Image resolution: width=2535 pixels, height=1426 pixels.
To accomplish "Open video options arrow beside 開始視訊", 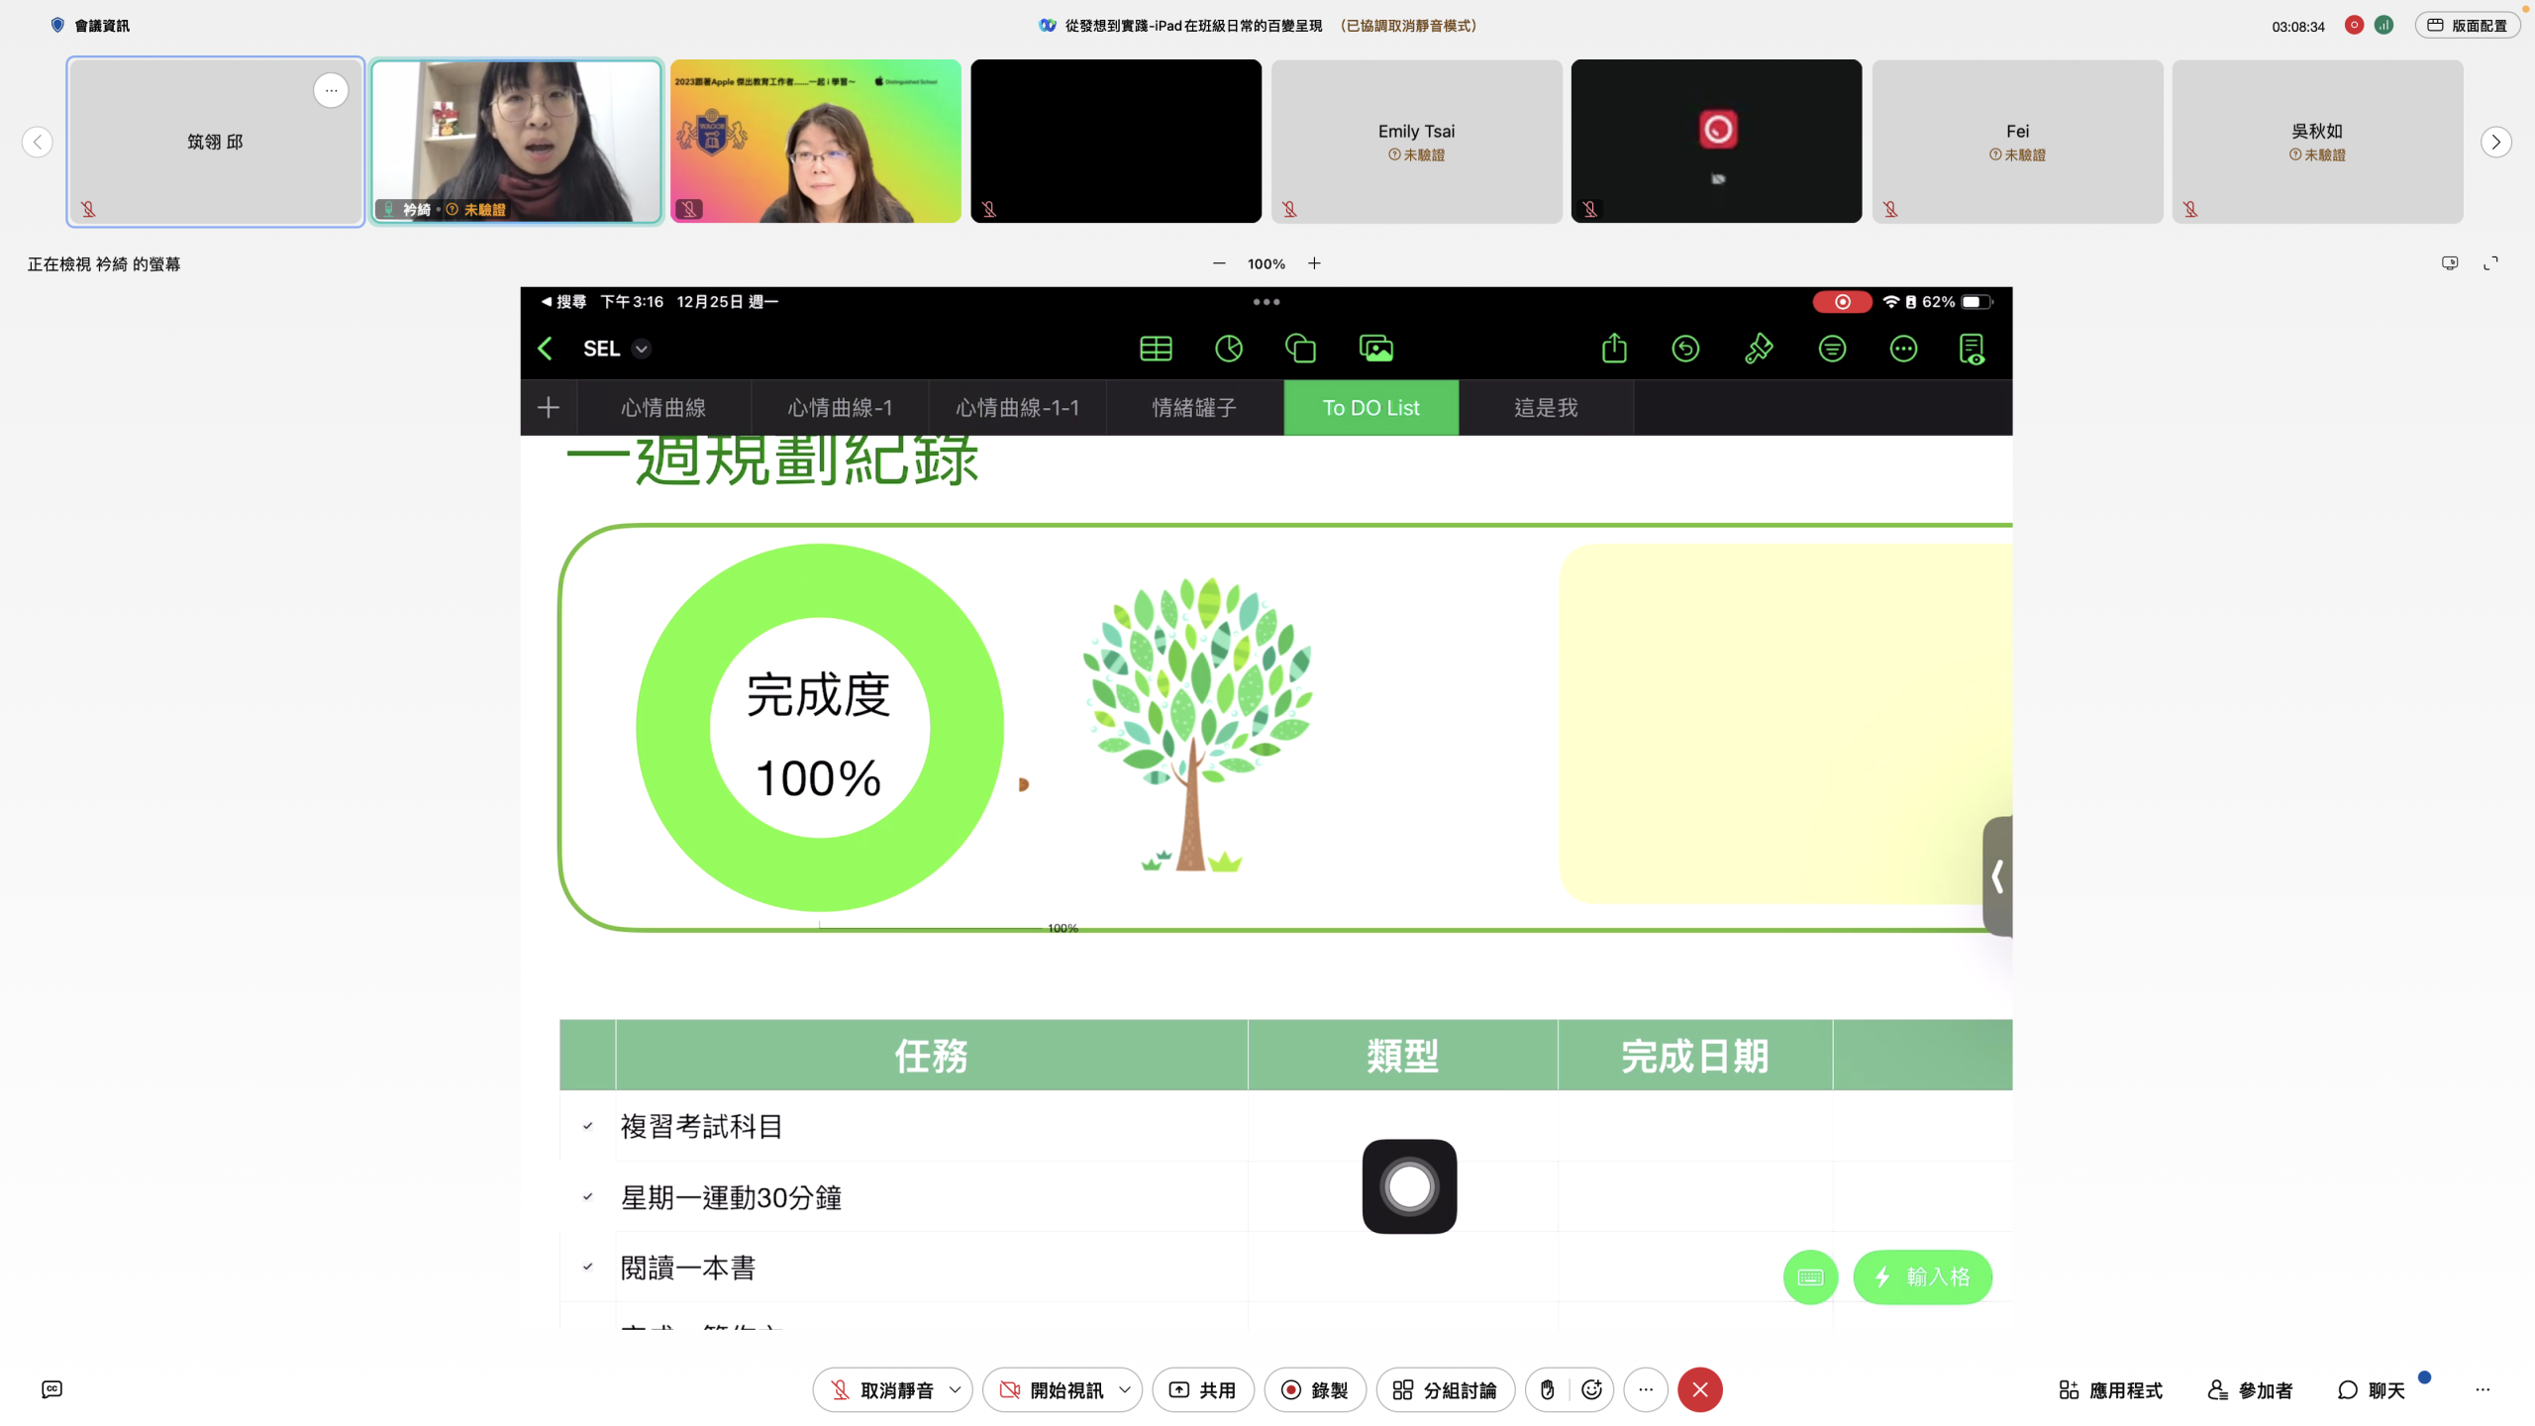I will [x=1125, y=1389].
